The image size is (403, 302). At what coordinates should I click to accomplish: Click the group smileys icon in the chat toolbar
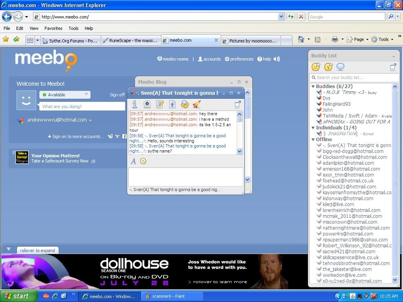coord(185,104)
